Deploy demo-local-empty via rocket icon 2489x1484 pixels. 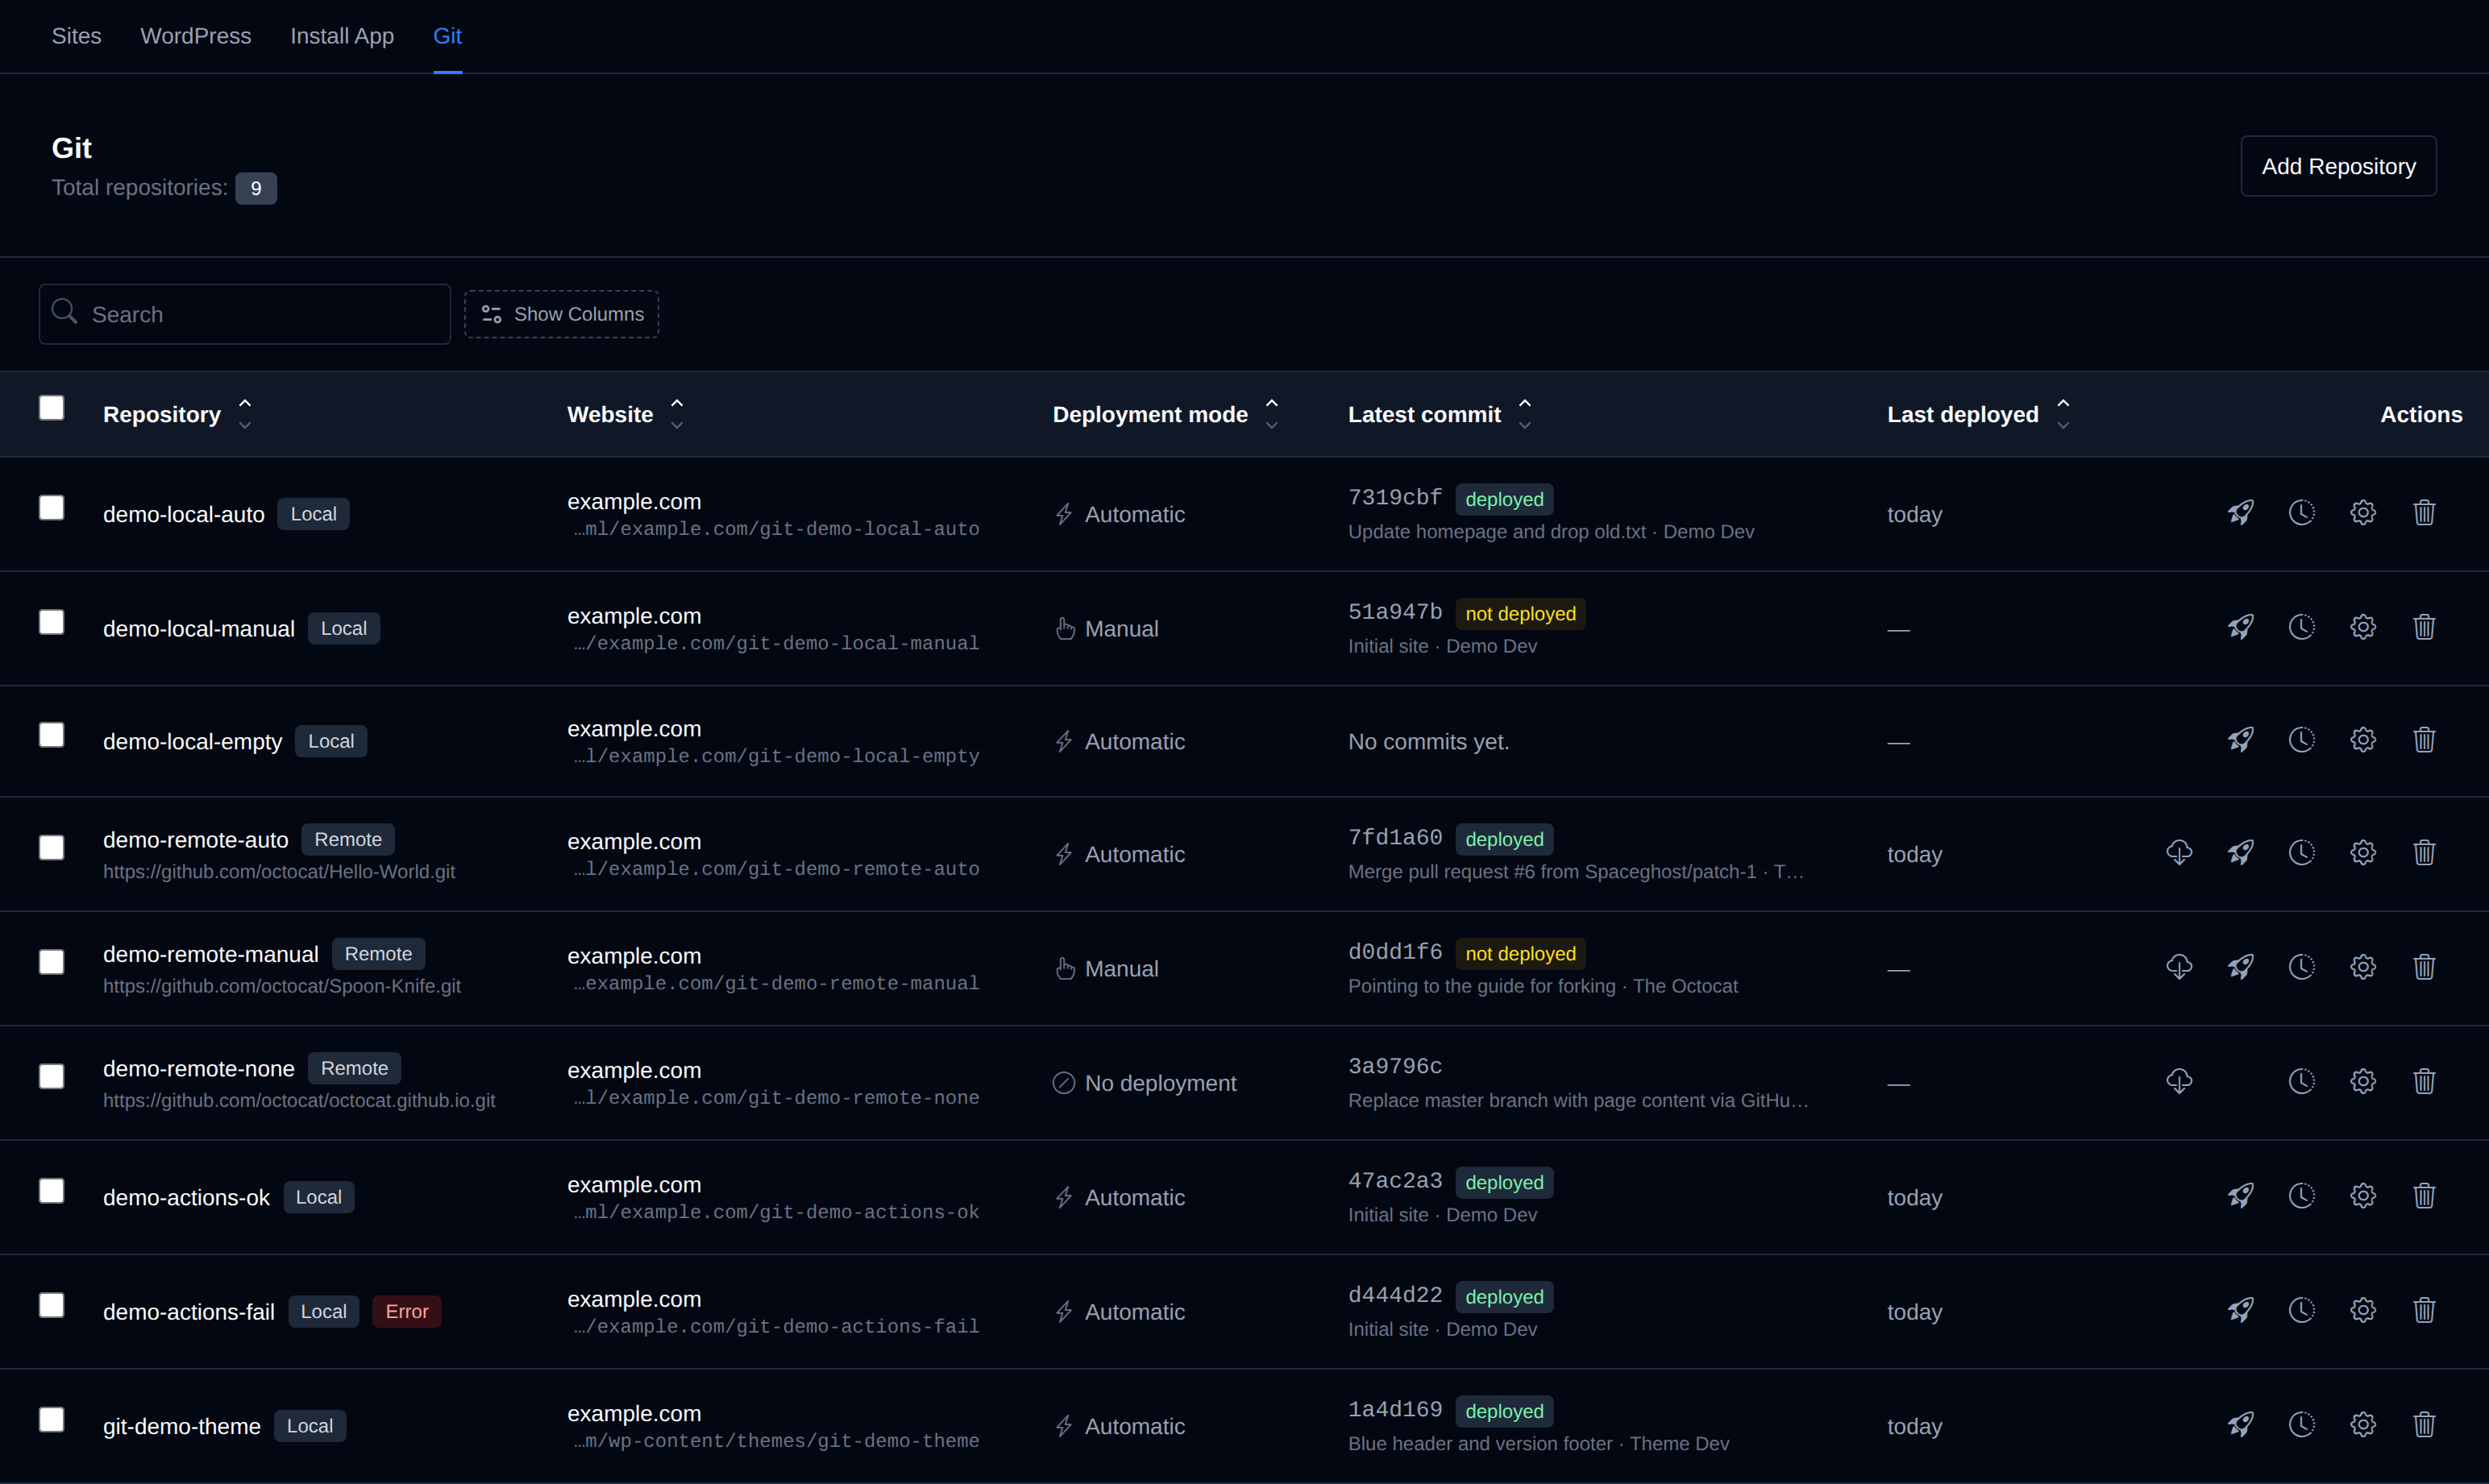coord(2240,740)
